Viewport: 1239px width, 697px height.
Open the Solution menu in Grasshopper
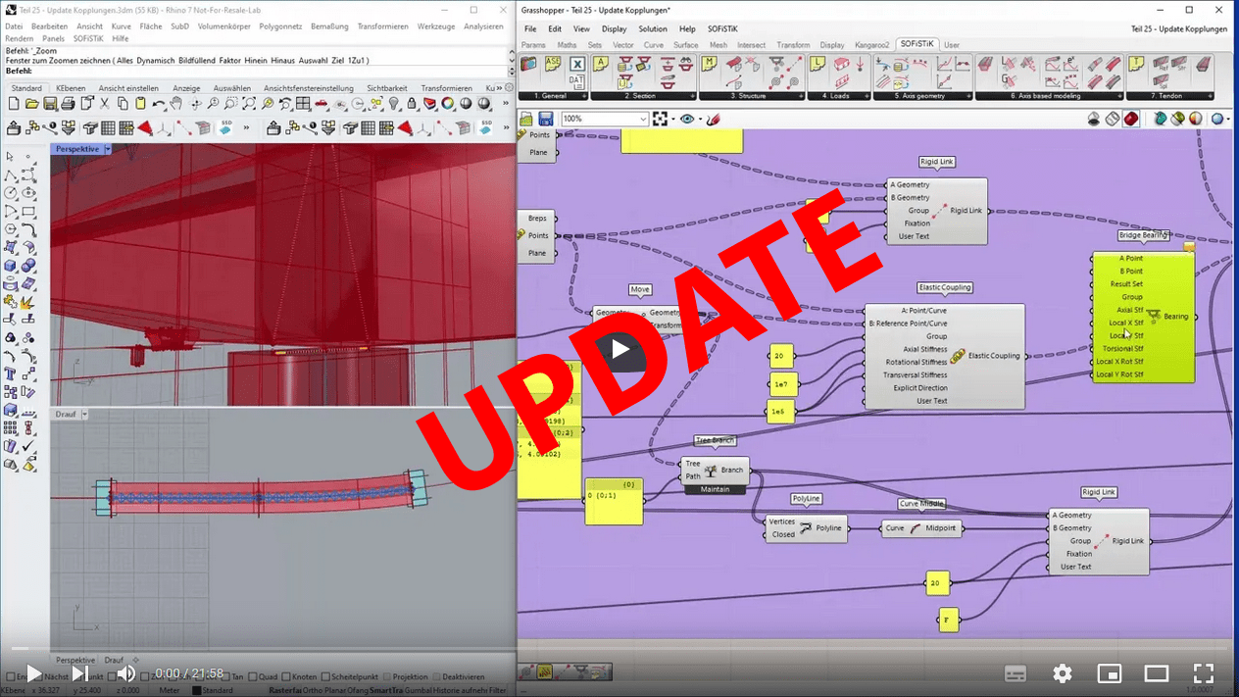[653, 29]
